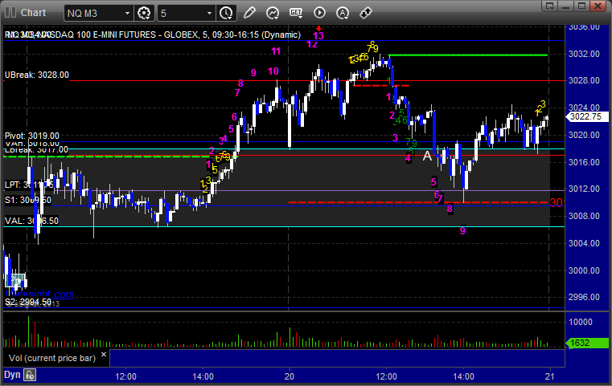
Task: Open the GET studies menu
Action: coord(296,13)
